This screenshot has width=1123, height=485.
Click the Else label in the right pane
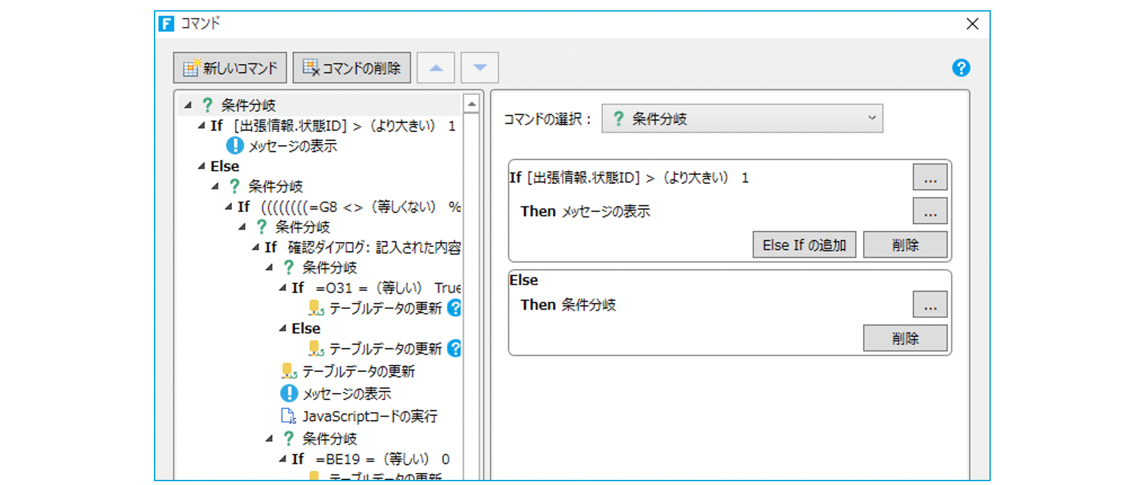(x=524, y=280)
